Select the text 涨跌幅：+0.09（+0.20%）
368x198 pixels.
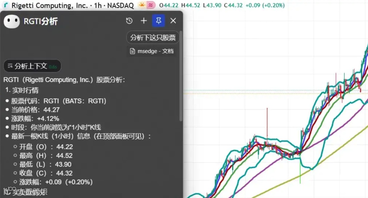click(56, 182)
